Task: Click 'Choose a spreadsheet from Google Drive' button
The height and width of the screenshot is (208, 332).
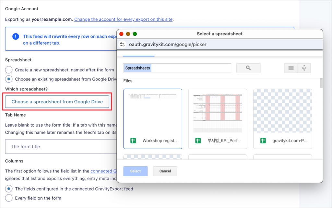Action: [57, 102]
